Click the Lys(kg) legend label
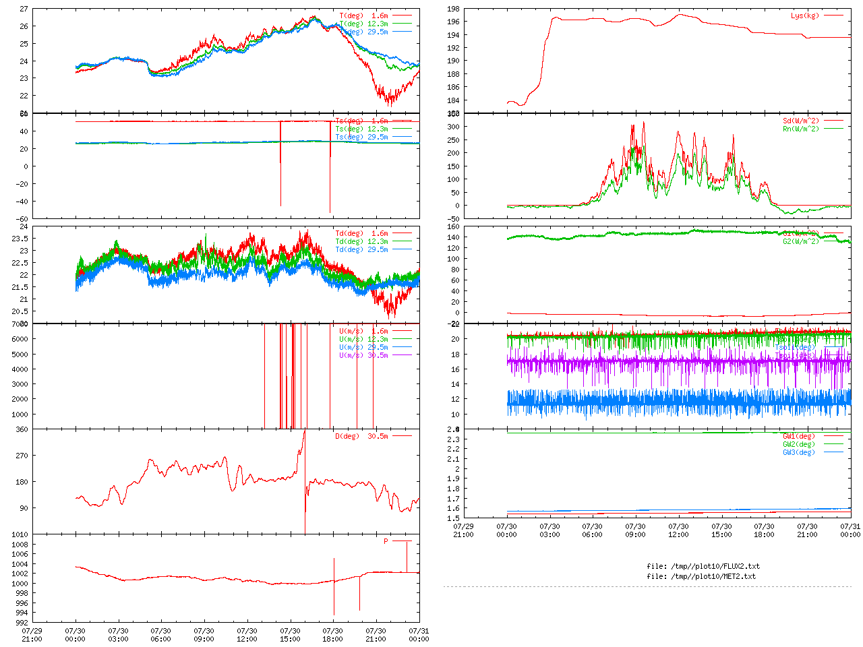 804,16
